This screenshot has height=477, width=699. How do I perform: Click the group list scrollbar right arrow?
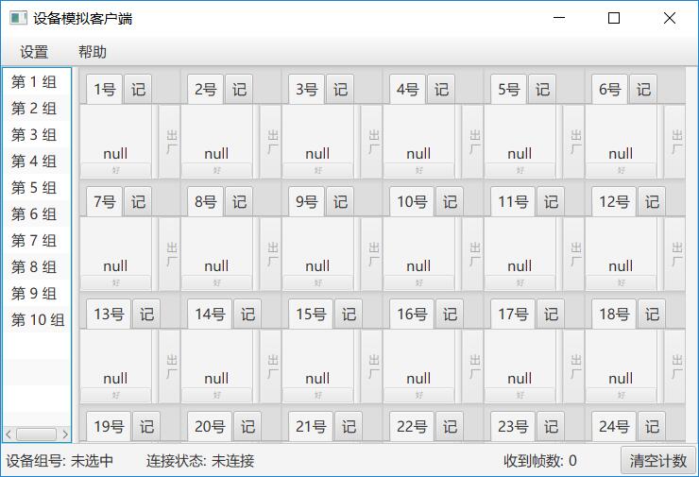click(x=65, y=434)
